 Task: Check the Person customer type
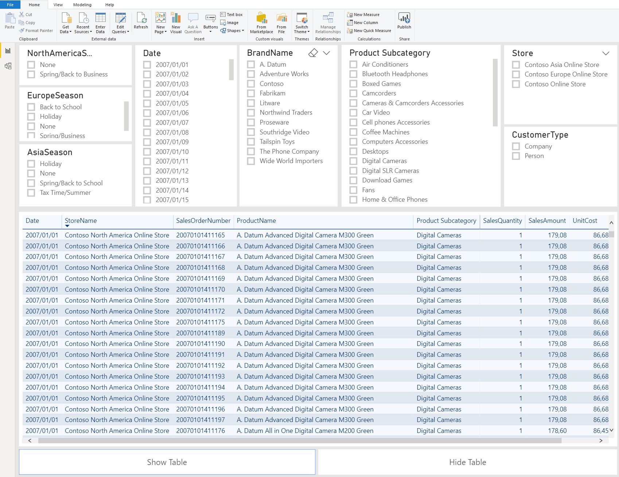(x=516, y=156)
